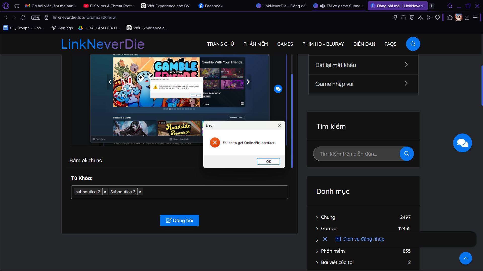View site security lock information
The image size is (483, 271).
46,17
